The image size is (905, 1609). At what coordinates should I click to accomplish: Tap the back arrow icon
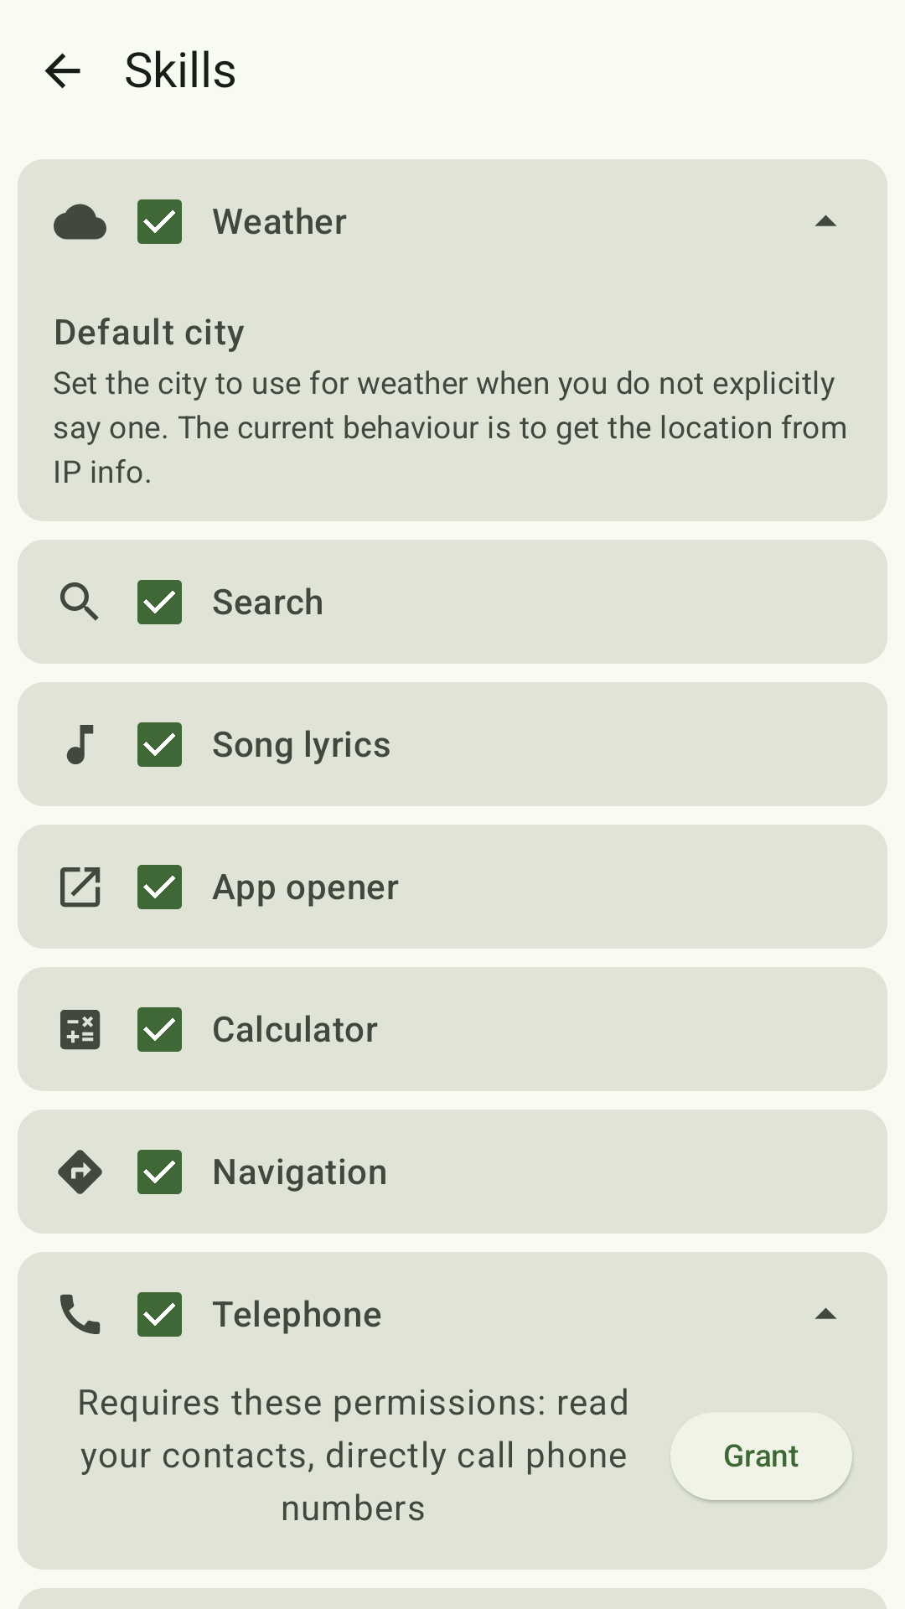coord(63,70)
